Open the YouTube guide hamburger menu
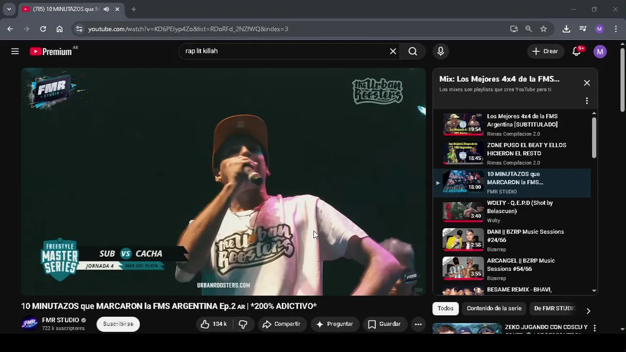 point(15,51)
